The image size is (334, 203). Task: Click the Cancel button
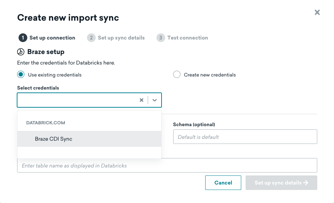tap(223, 183)
